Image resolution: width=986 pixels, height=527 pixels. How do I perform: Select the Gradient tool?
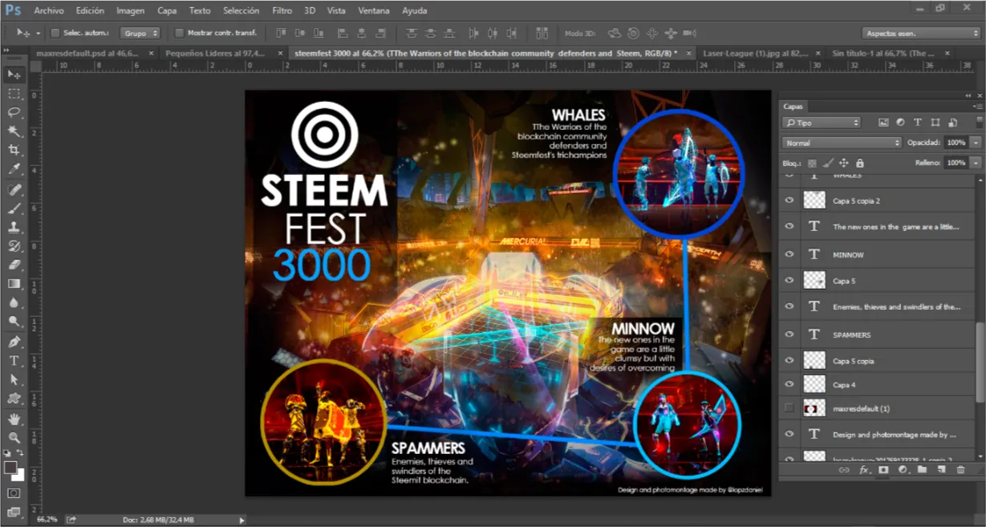[14, 284]
